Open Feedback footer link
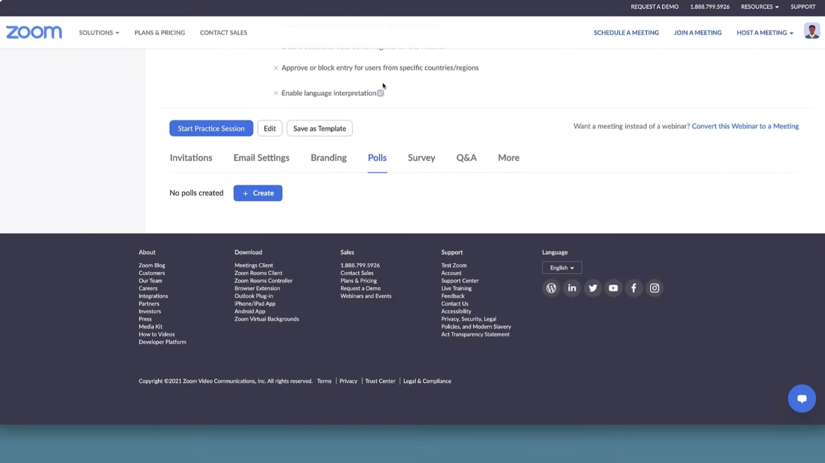Viewport: 825px width, 463px height. coord(453,296)
